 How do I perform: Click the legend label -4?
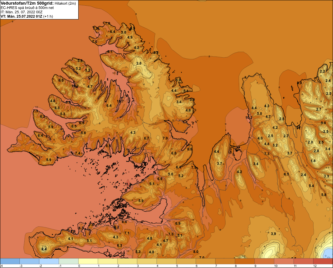point(1,266)
